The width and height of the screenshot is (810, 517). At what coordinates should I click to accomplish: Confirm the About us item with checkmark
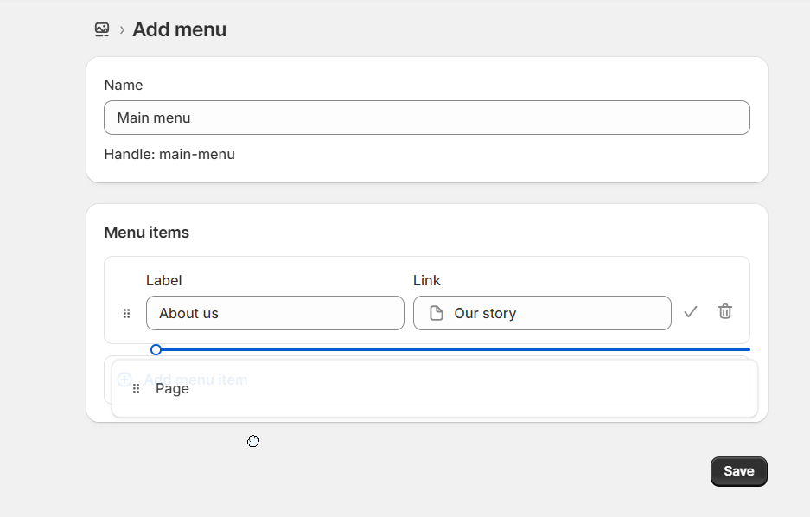[690, 312]
